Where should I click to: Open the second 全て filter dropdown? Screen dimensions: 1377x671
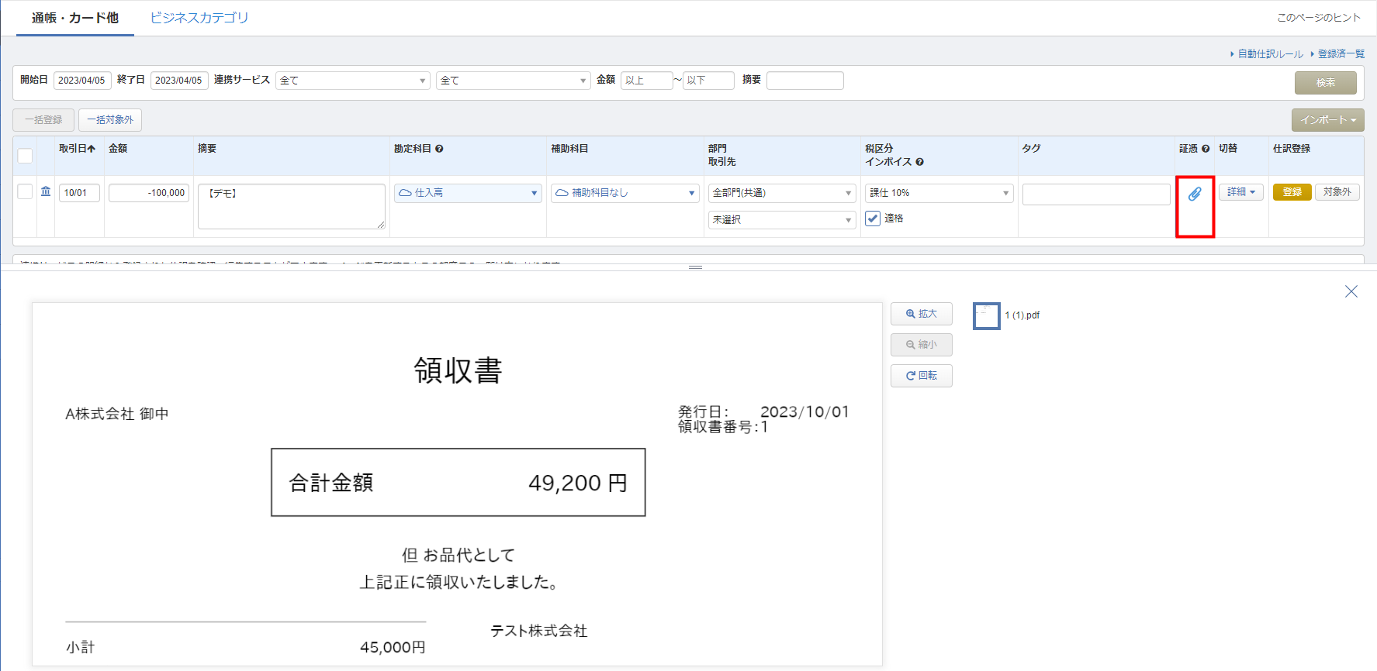(514, 81)
